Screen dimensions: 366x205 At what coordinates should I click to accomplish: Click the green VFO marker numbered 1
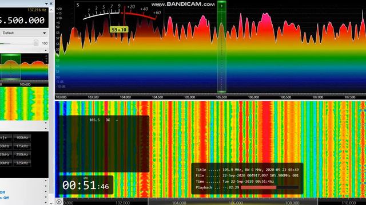[x=221, y=6]
